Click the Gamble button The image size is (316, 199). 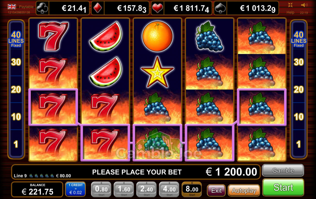[x=283, y=170]
